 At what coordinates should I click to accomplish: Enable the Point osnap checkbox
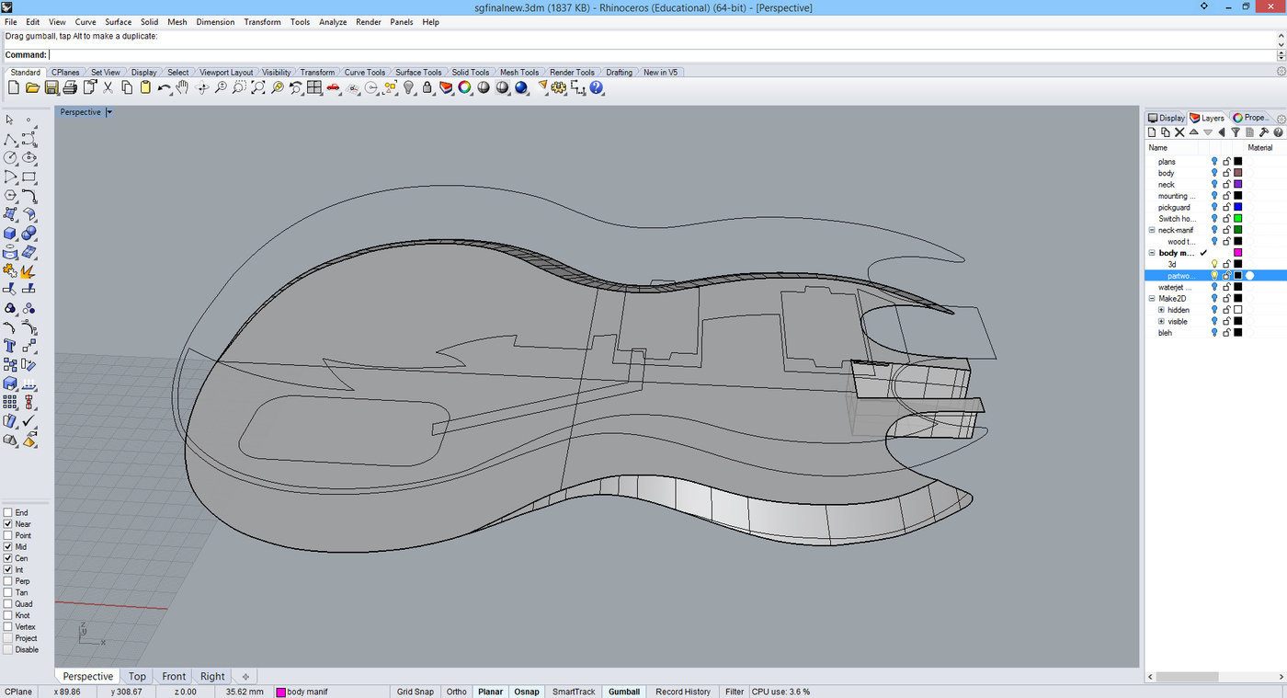[x=8, y=535]
